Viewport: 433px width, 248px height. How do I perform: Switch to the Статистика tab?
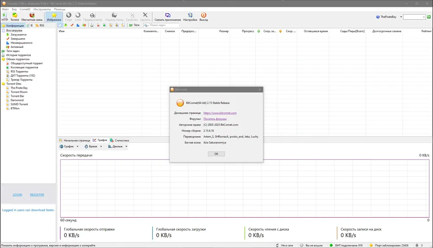tap(120, 140)
